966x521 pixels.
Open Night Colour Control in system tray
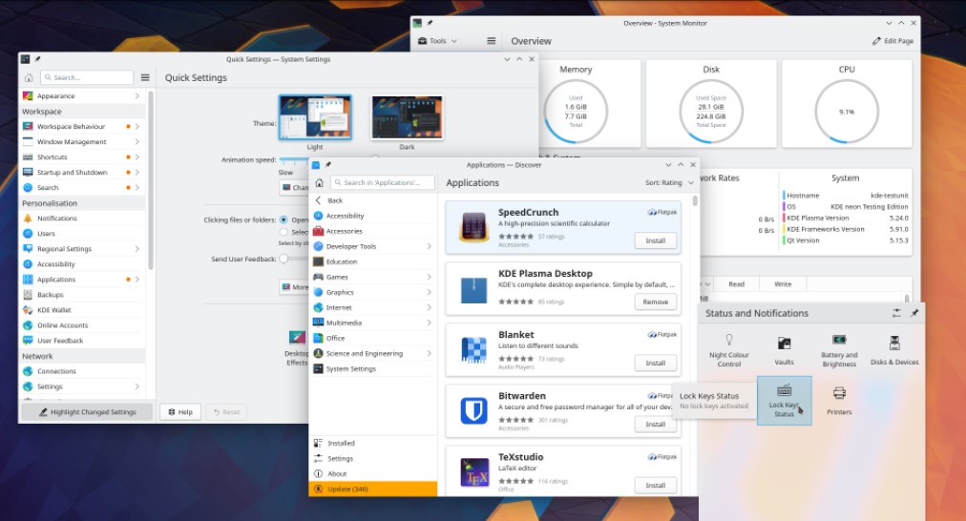coord(729,349)
